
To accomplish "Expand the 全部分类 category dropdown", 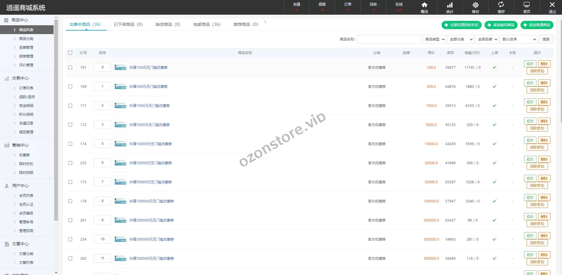I will [x=461, y=39].
